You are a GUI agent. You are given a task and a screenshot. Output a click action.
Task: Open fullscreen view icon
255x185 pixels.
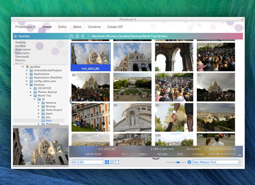117,162
